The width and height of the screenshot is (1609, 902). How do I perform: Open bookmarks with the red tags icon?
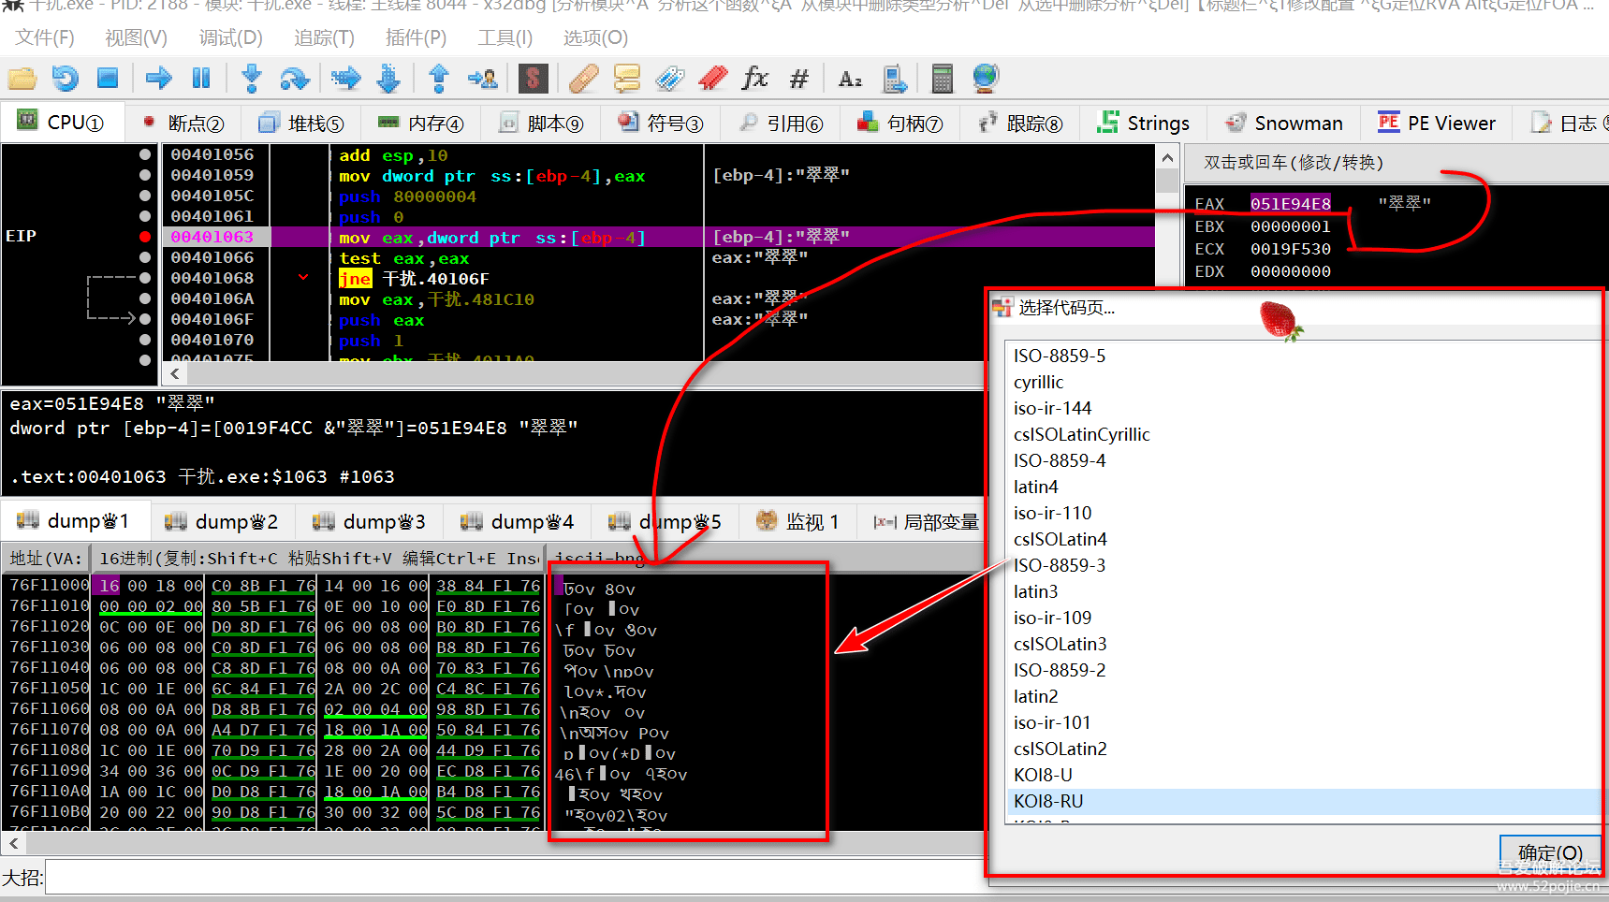[x=713, y=79]
